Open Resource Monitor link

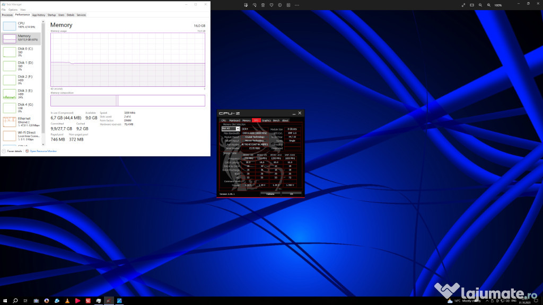point(43,151)
